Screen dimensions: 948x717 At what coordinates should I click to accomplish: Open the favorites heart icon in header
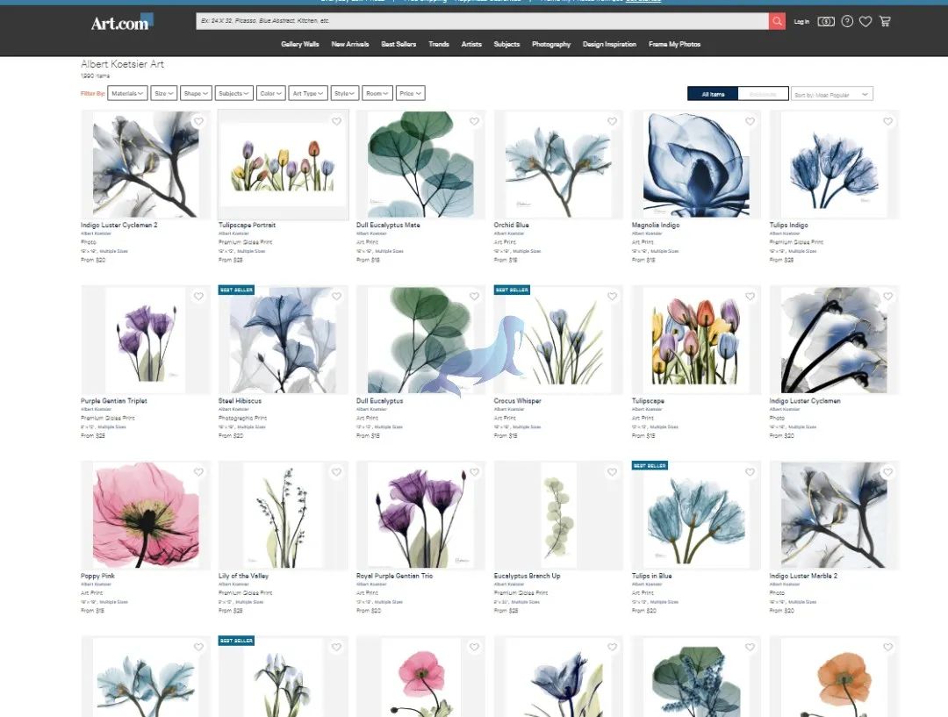pos(865,22)
